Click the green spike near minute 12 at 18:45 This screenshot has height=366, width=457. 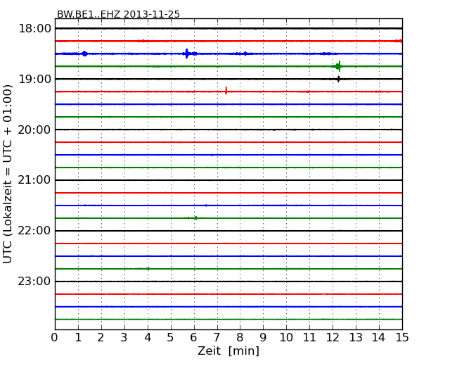(x=338, y=66)
